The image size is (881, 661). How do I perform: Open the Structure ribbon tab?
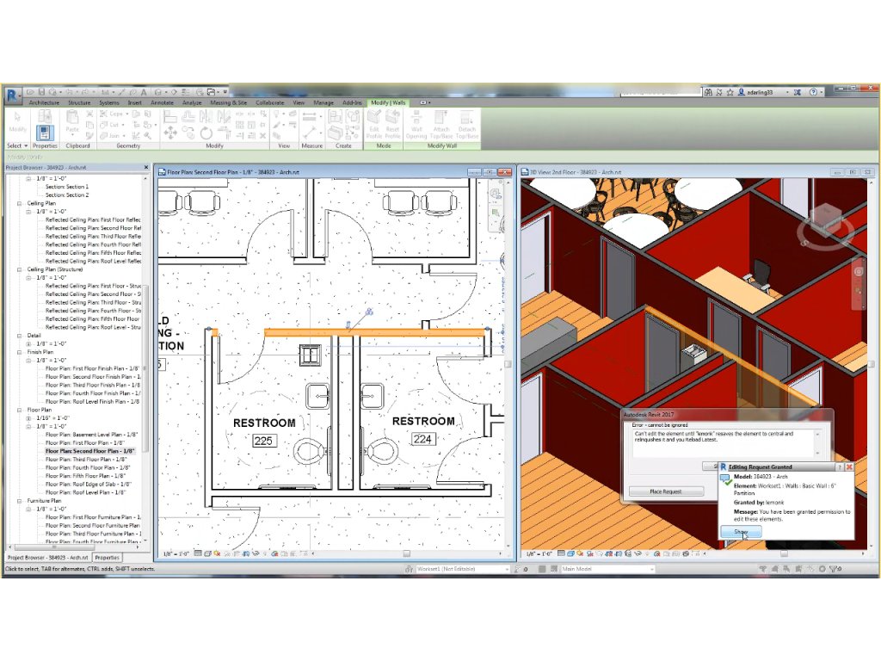coord(79,103)
